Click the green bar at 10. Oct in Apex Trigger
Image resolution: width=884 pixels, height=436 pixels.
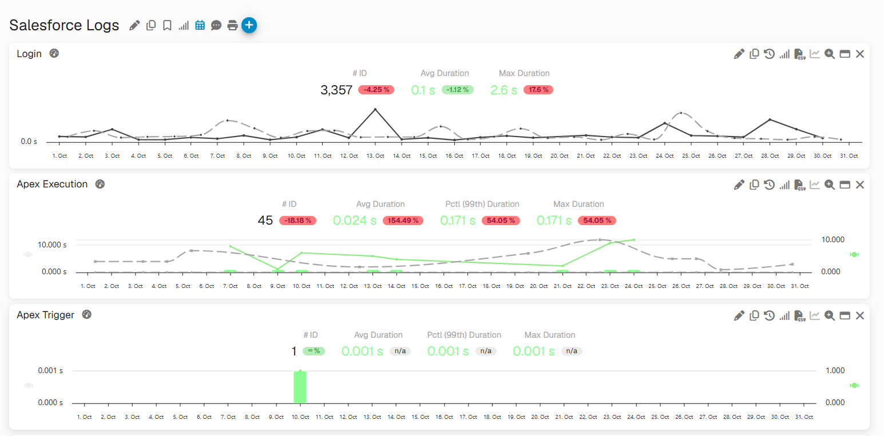pyautogui.click(x=300, y=387)
